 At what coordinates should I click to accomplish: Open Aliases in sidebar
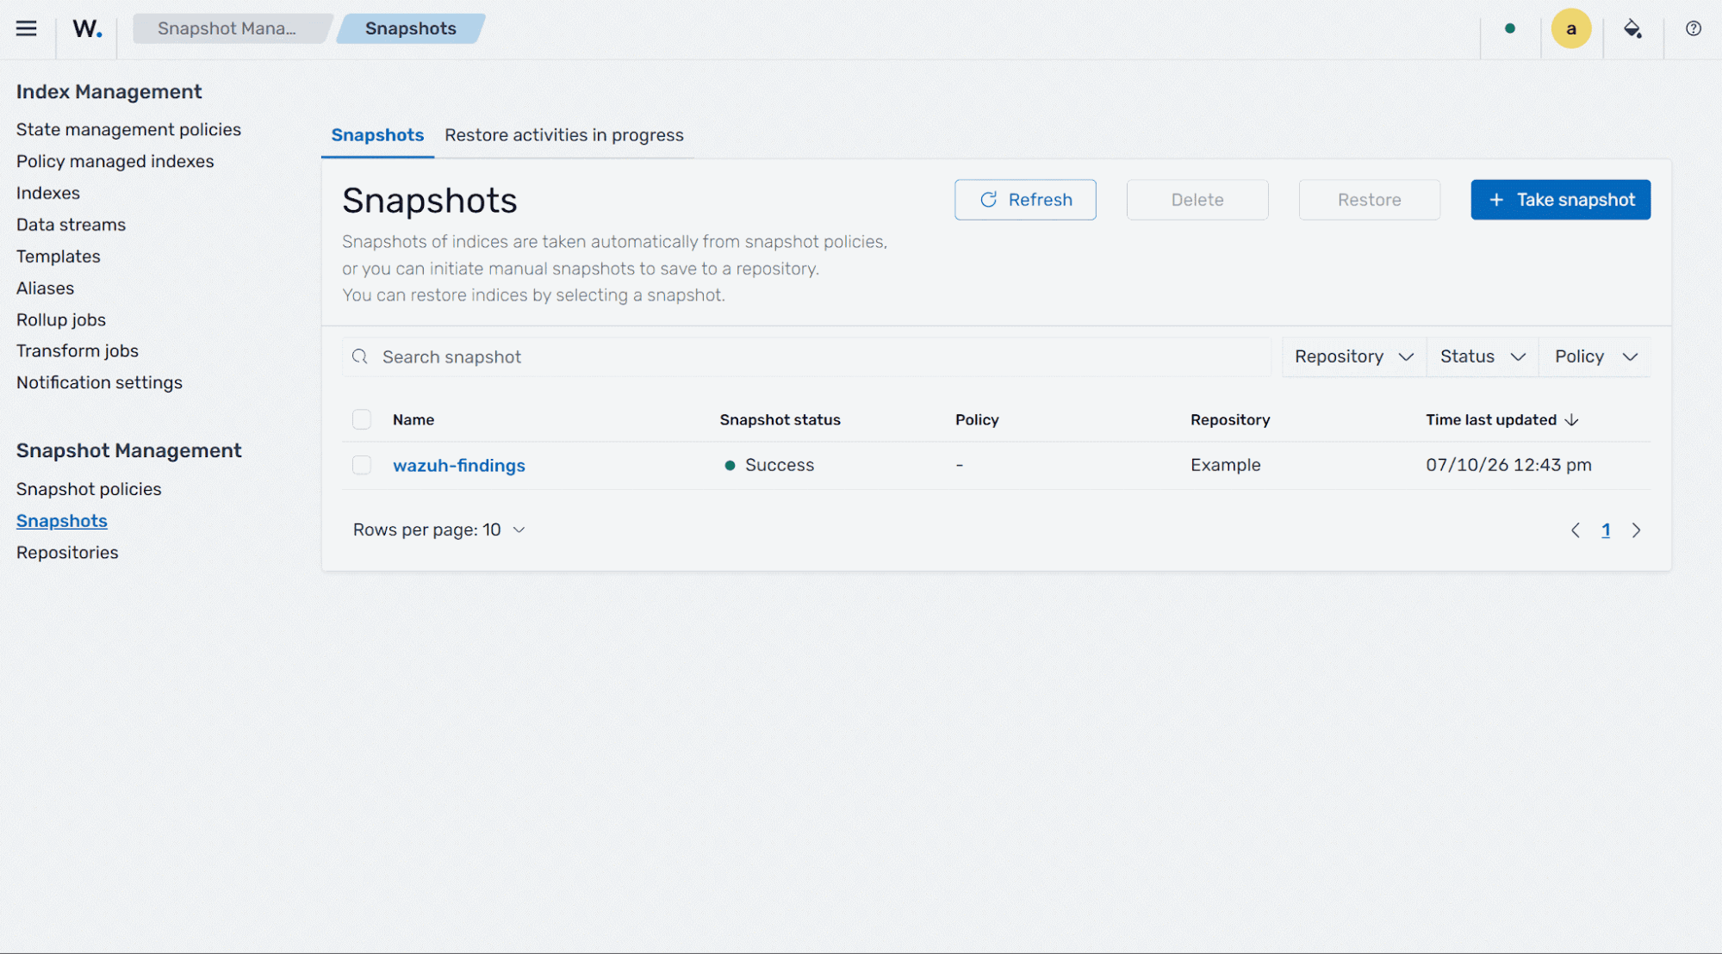coord(45,288)
